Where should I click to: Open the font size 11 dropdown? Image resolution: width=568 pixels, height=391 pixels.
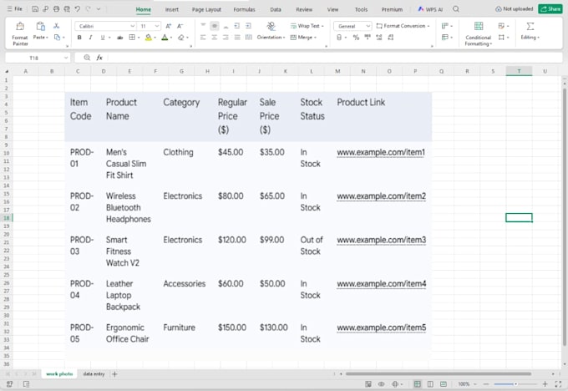tap(156, 26)
